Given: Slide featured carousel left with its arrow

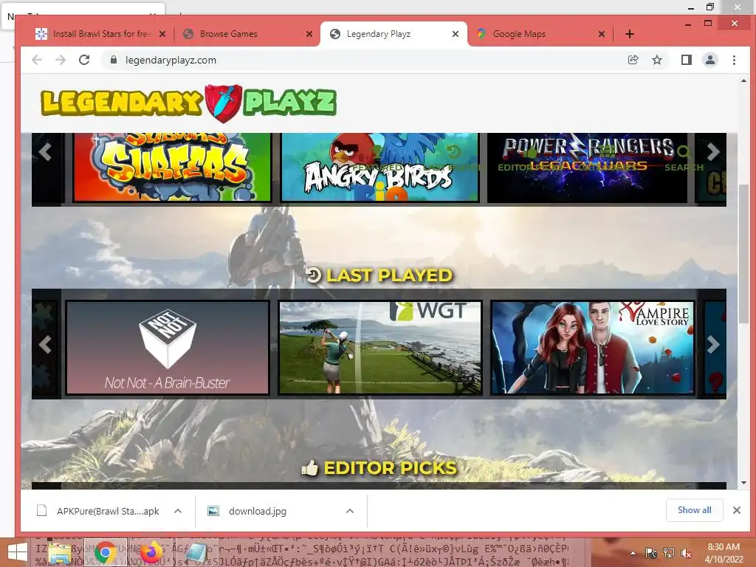Looking at the screenshot, I should pyautogui.click(x=45, y=152).
